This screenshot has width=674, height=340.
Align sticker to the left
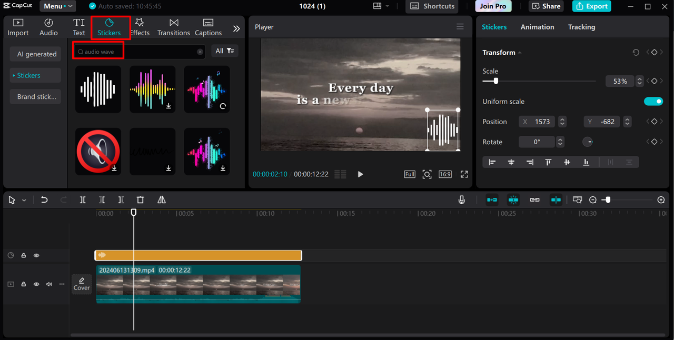coord(492,162)
